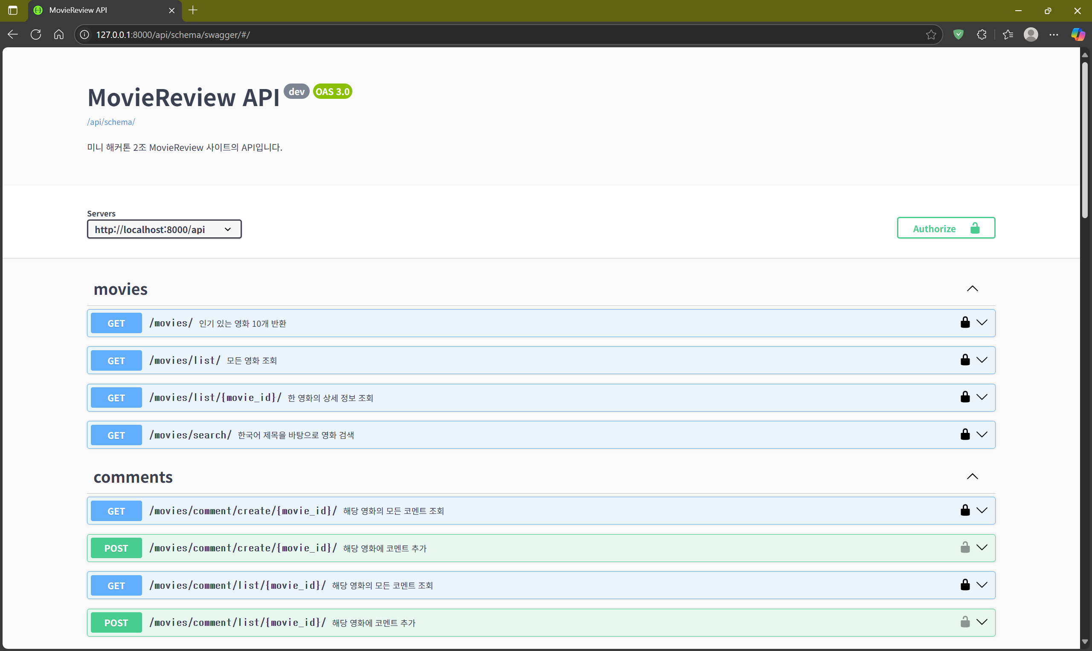The width and height of the screenshot is (1092, 651).
Task: Open the Servers dropdown localhost:8000/api
Action: click(x=164, y=230)
